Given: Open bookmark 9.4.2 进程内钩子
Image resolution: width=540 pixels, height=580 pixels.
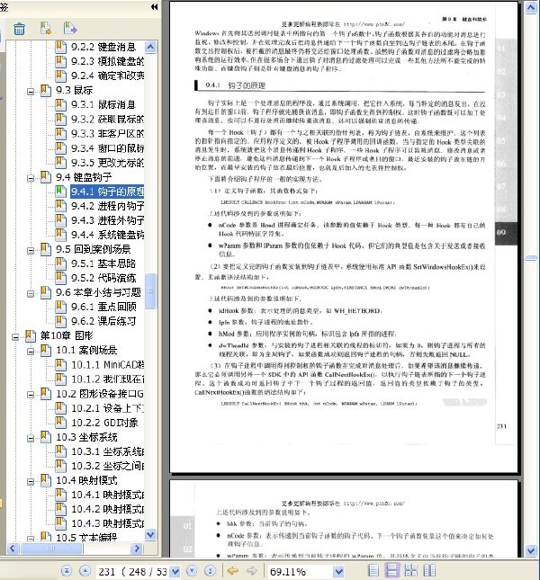Looking at the screenshot, I should (107, 206).
